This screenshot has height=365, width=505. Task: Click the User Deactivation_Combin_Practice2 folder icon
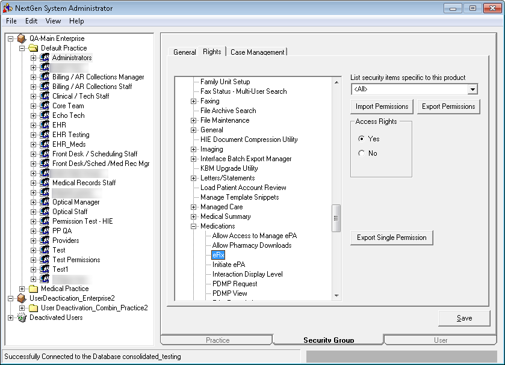[x=33, y=308]
